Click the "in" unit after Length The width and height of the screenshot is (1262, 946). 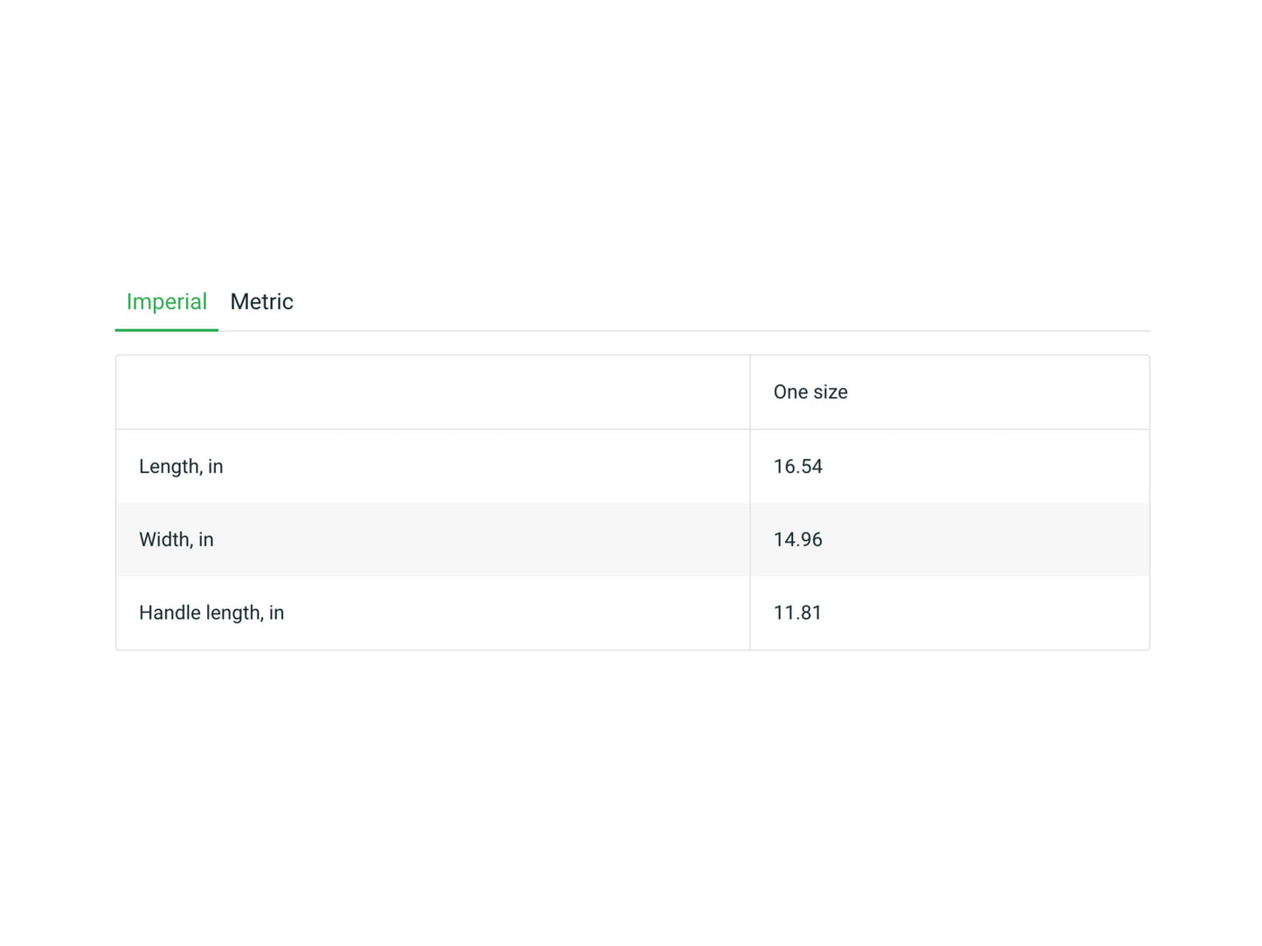tap(216, 467)
